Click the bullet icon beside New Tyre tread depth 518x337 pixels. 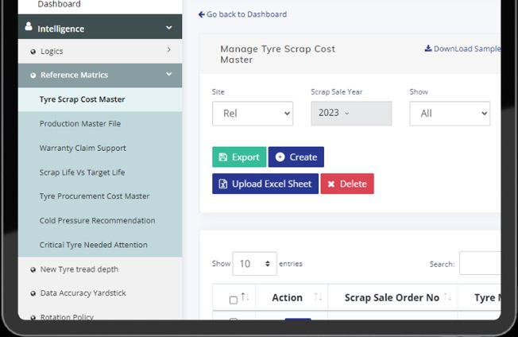coord(33,269)
